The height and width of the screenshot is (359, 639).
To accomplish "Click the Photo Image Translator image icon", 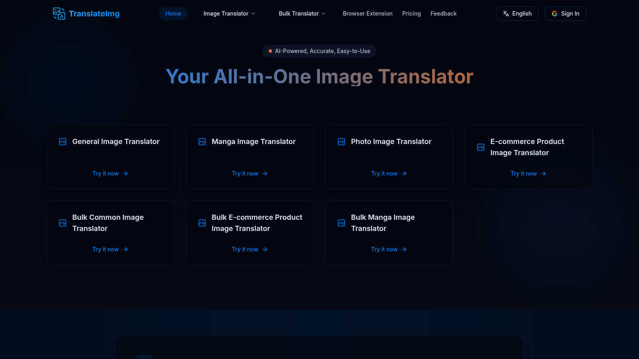I will coord(341,142).
